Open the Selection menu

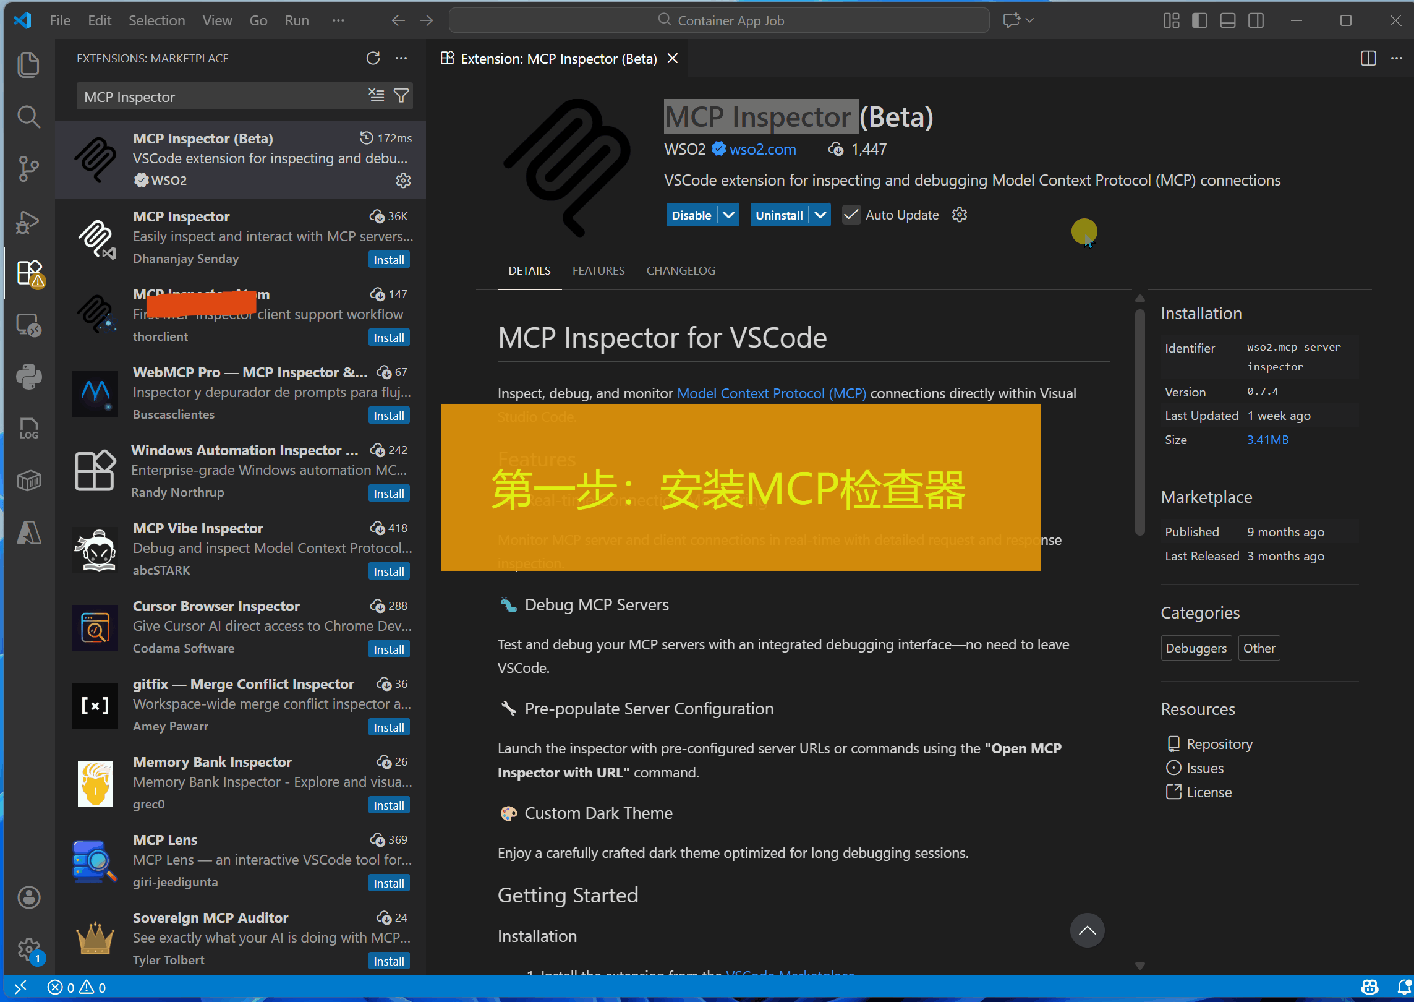pos(156,20)
